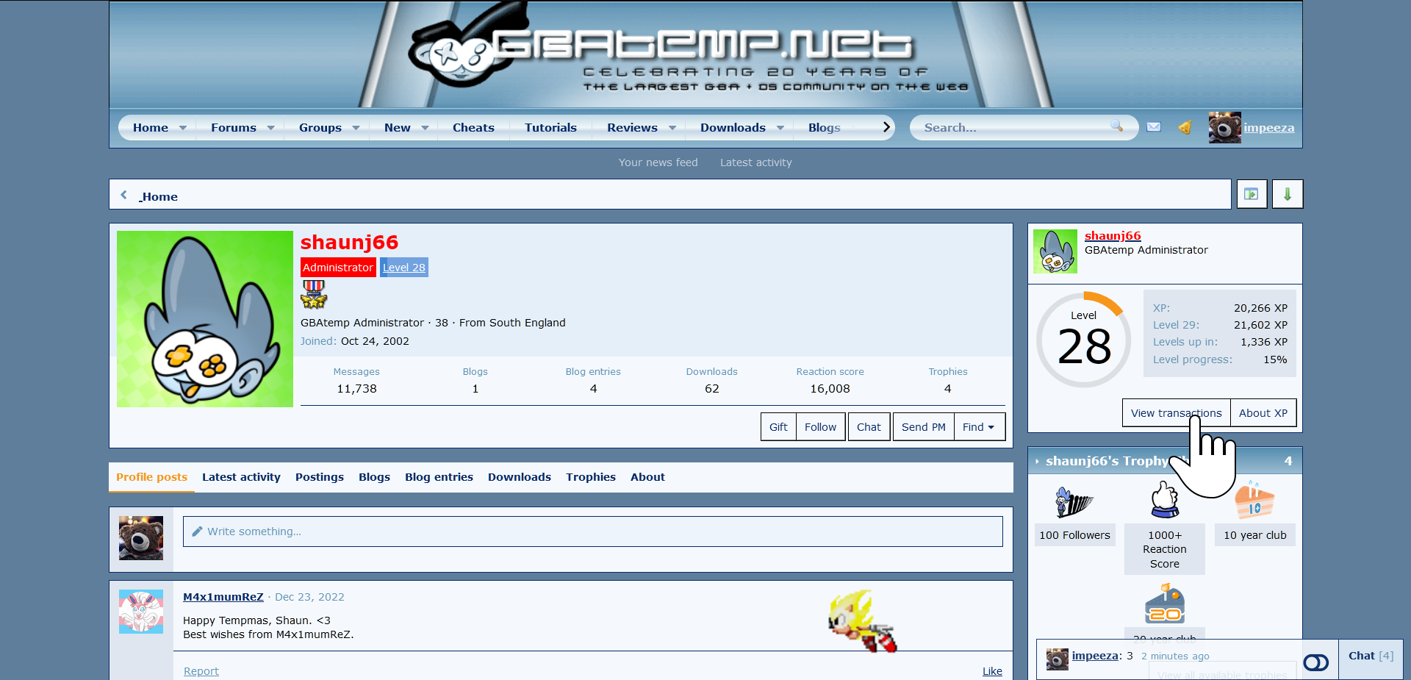The height and width of the screenshot is (680, 1411).
Task: Open the Find dropdown button
Action: 979,427
